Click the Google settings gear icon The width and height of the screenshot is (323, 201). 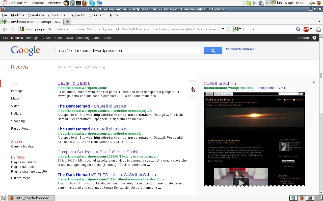click(314, 38)
